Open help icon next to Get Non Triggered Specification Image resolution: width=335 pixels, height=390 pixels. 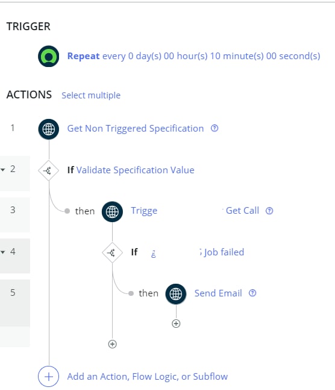[x=214, y=129]
